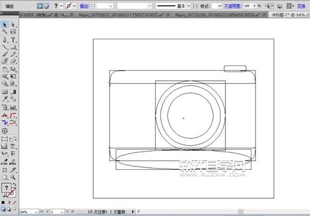Select the Column Graph tool
The height and width of the screenshot is (216, 310).
13,107
